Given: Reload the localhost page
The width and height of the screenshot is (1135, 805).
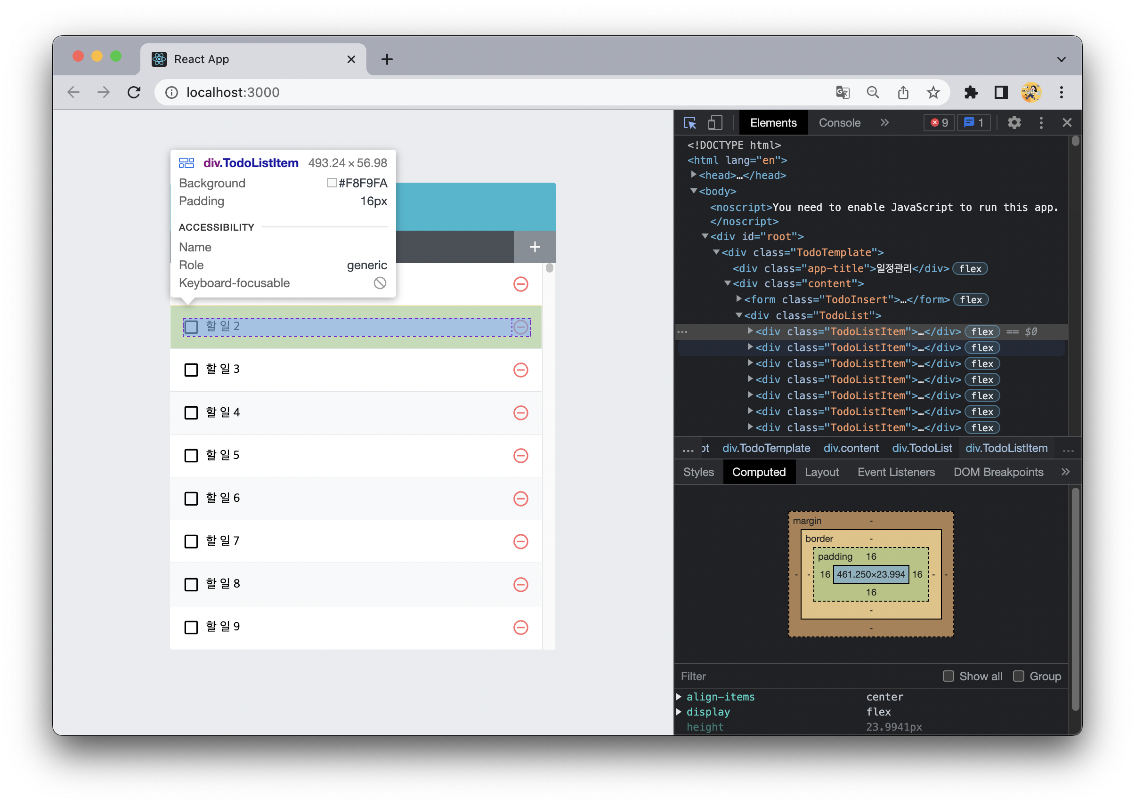Looking at the screenshot, I should coord(134,92).
